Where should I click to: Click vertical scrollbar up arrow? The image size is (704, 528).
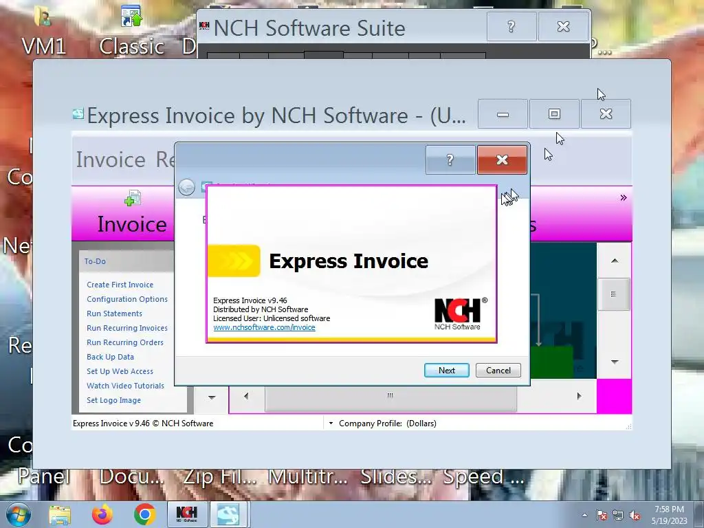(x=615, y=261)
